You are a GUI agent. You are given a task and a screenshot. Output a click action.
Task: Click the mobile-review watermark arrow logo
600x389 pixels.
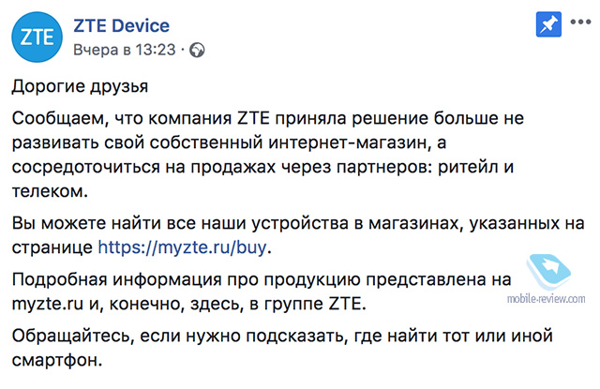pyautogui.click(x=547, y=271)
